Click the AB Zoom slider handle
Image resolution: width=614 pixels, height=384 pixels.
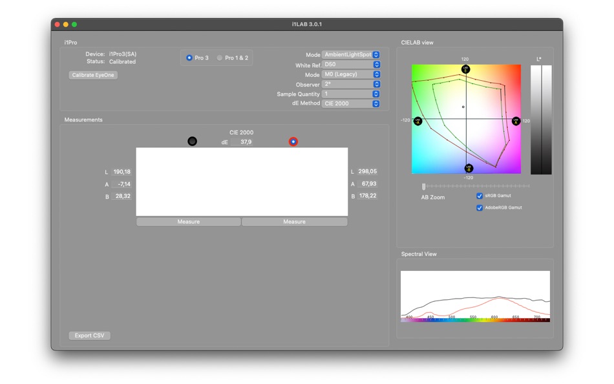coord(423,187)
